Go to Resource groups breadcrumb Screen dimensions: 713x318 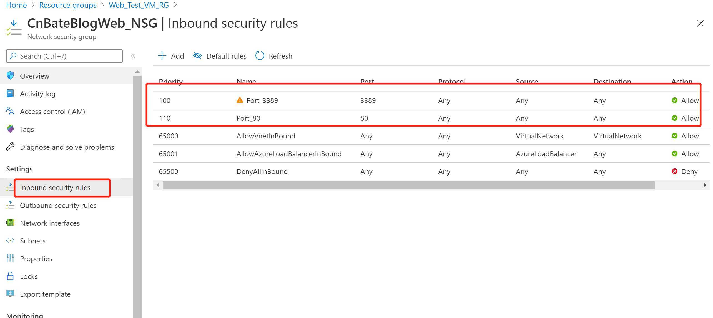68,5
